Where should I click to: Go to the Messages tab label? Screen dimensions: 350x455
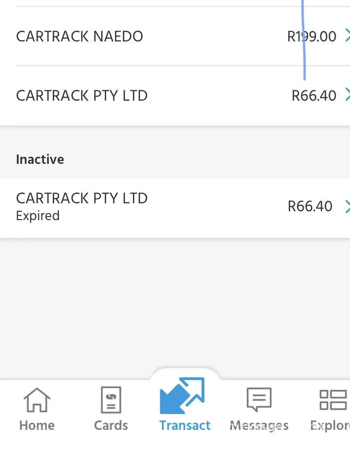[259, 425]
